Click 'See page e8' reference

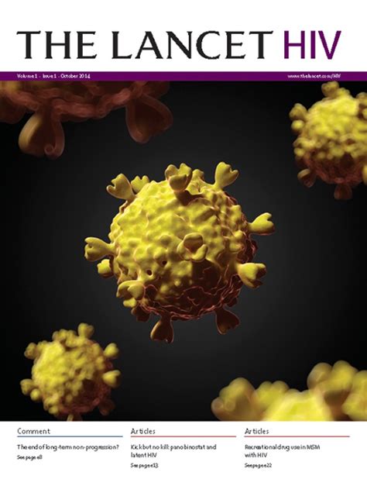29,457
